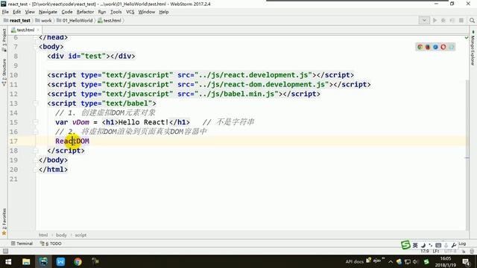Open the Navigate menu
This screenshot has width=477, height=268.
coord(48,12)
